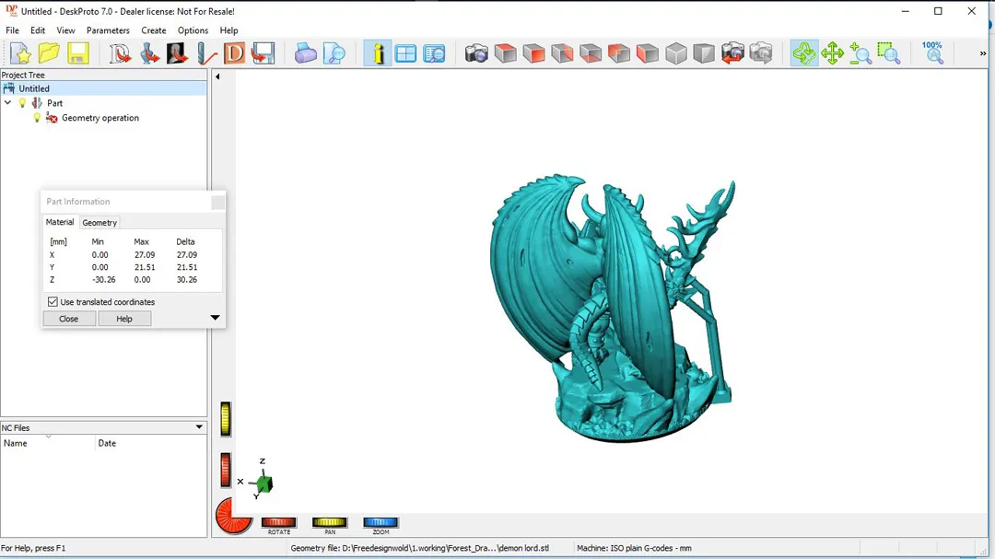The width and height of the screenshot is (995, 559).
Task: Reset zoom with the 100% magnifier icon
Action: tap(932, 53)
